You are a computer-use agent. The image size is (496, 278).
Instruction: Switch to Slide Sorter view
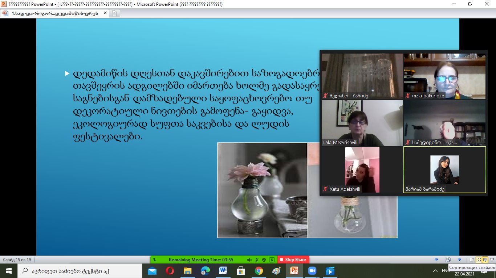tap(479, 260)
